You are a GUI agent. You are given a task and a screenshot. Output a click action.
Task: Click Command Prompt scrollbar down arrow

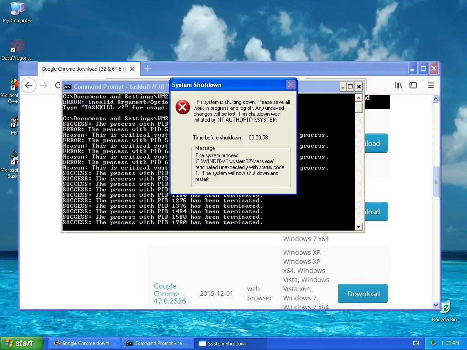358,227
